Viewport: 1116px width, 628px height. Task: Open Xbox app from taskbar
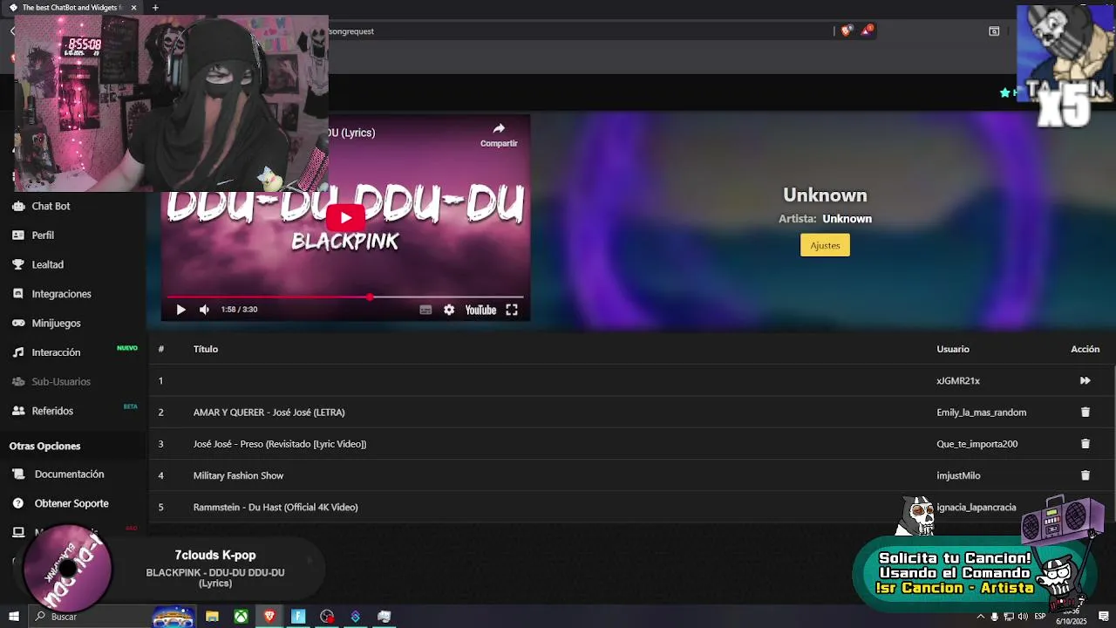point(241,617)
